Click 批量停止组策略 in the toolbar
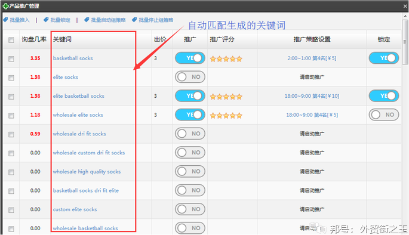The width and height of the screenshot is (409, 235). [153, 20]
